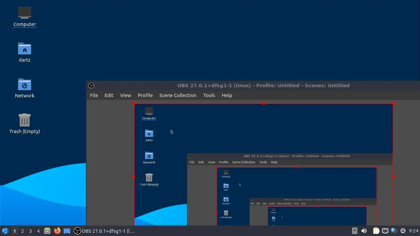Click the right-middle red handle of preview source
This screenshot has width=420, height=236.
(393, 176)
